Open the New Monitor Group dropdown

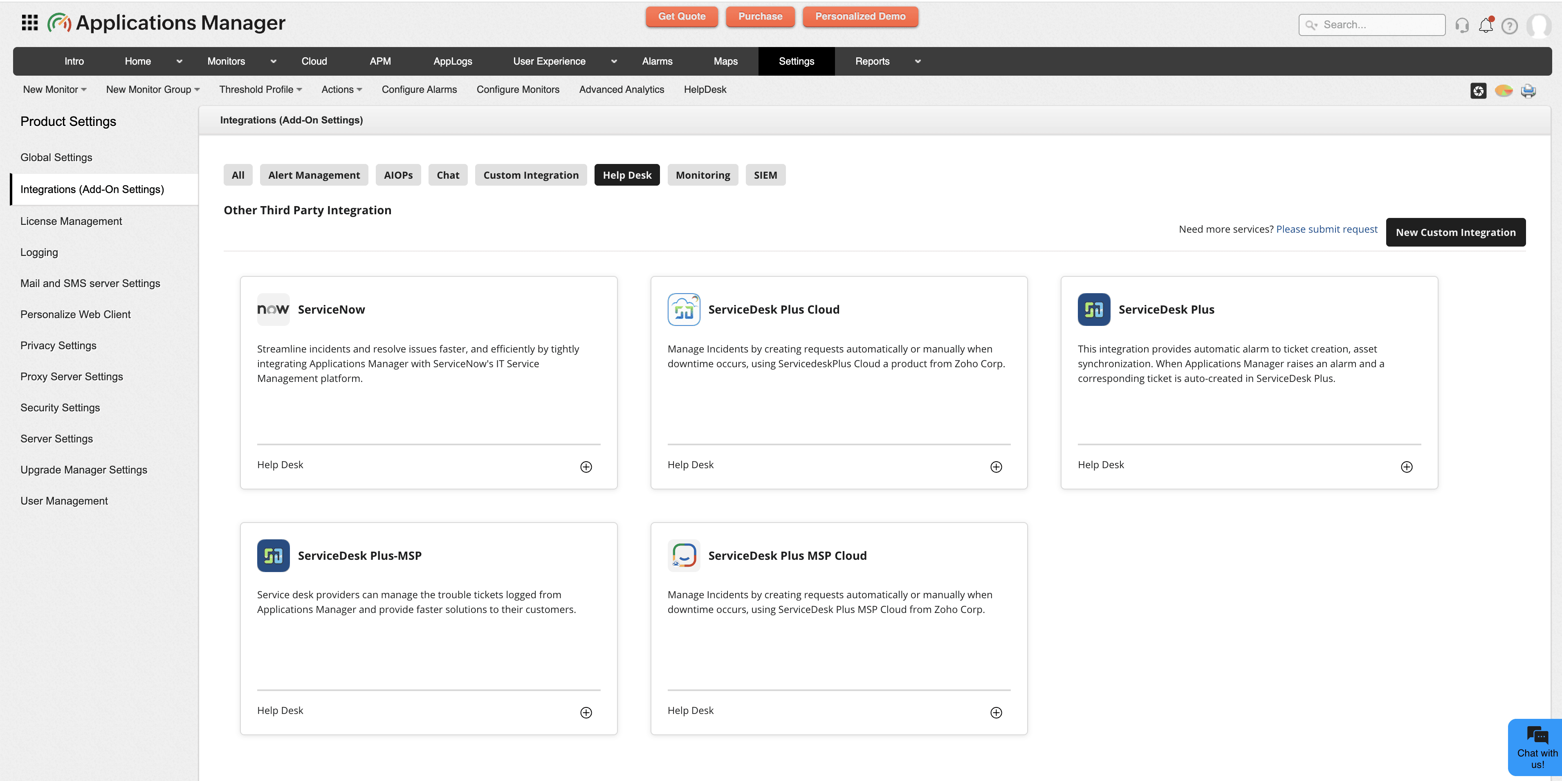tap(153, 90)
